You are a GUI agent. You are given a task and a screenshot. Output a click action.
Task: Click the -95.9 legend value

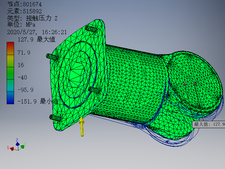click(25, 90)
